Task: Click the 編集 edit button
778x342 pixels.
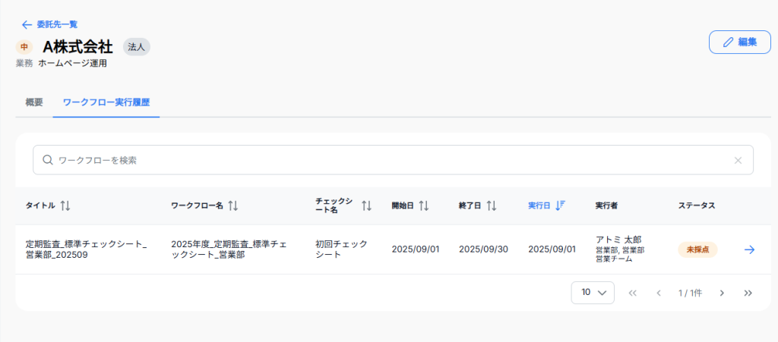Action: (739, 42)
